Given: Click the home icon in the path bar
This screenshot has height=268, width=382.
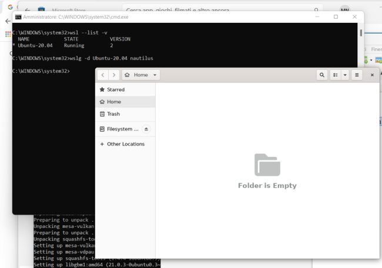Looking at the screenshot, I should pos(127,75).
